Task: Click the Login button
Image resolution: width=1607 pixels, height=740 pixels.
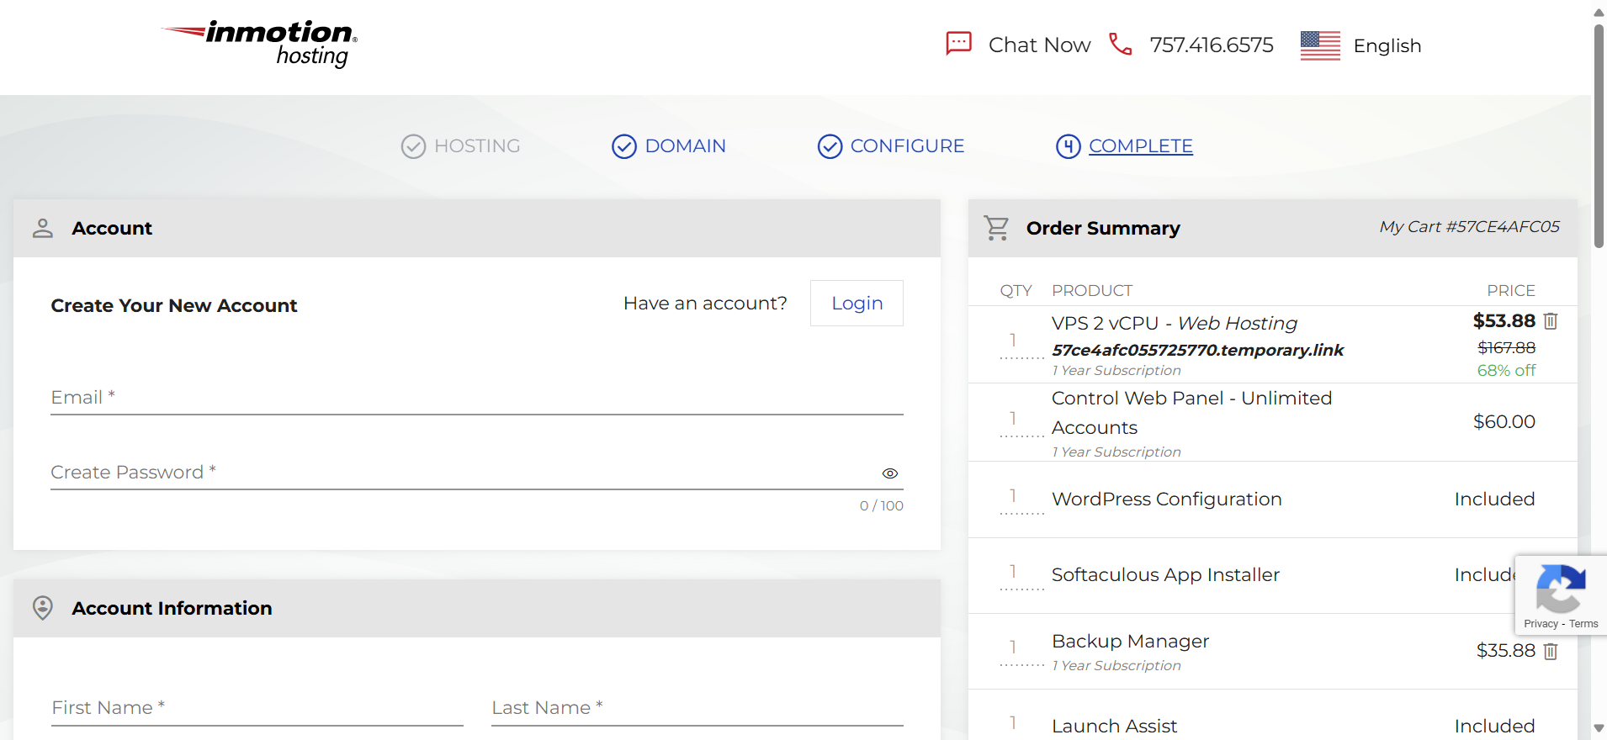Action: [x=857, y=303]
